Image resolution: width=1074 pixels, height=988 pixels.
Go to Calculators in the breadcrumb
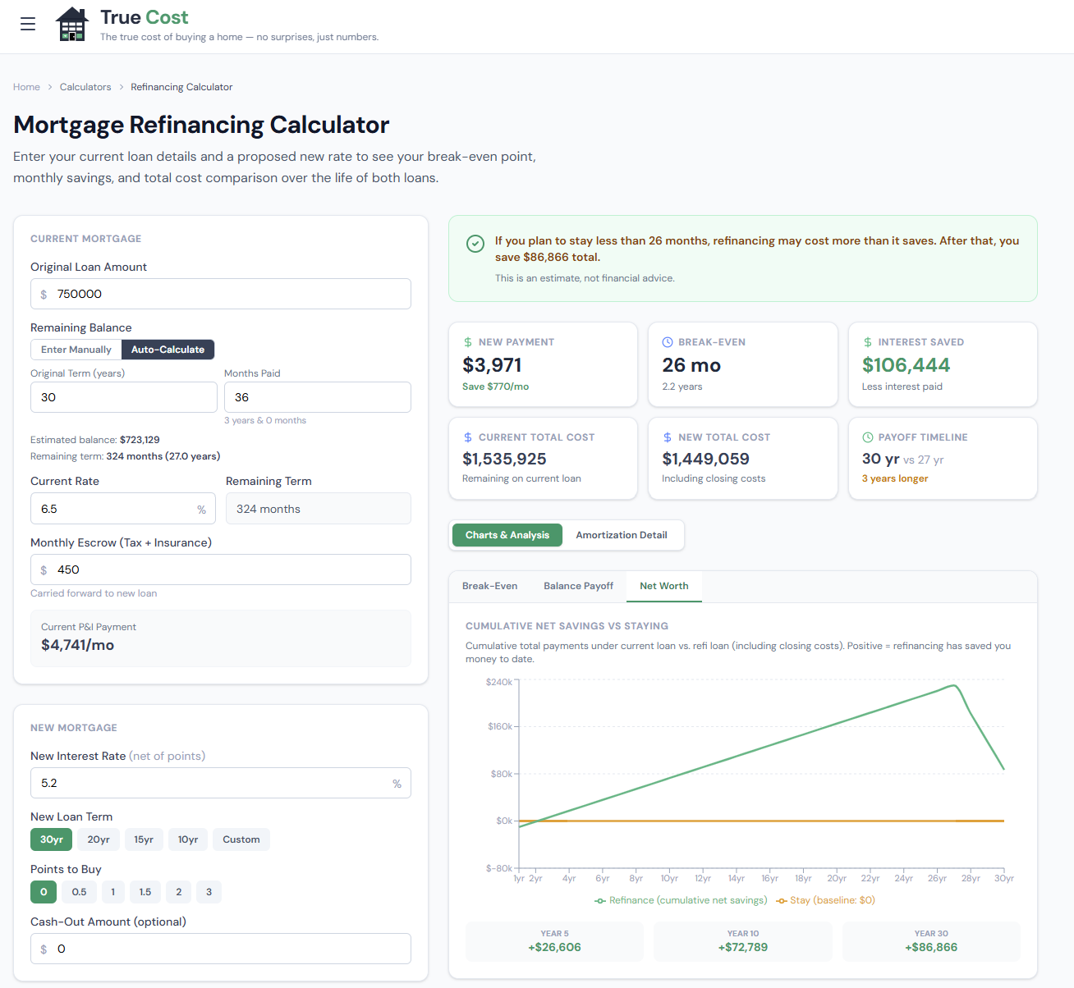(85, 87)
